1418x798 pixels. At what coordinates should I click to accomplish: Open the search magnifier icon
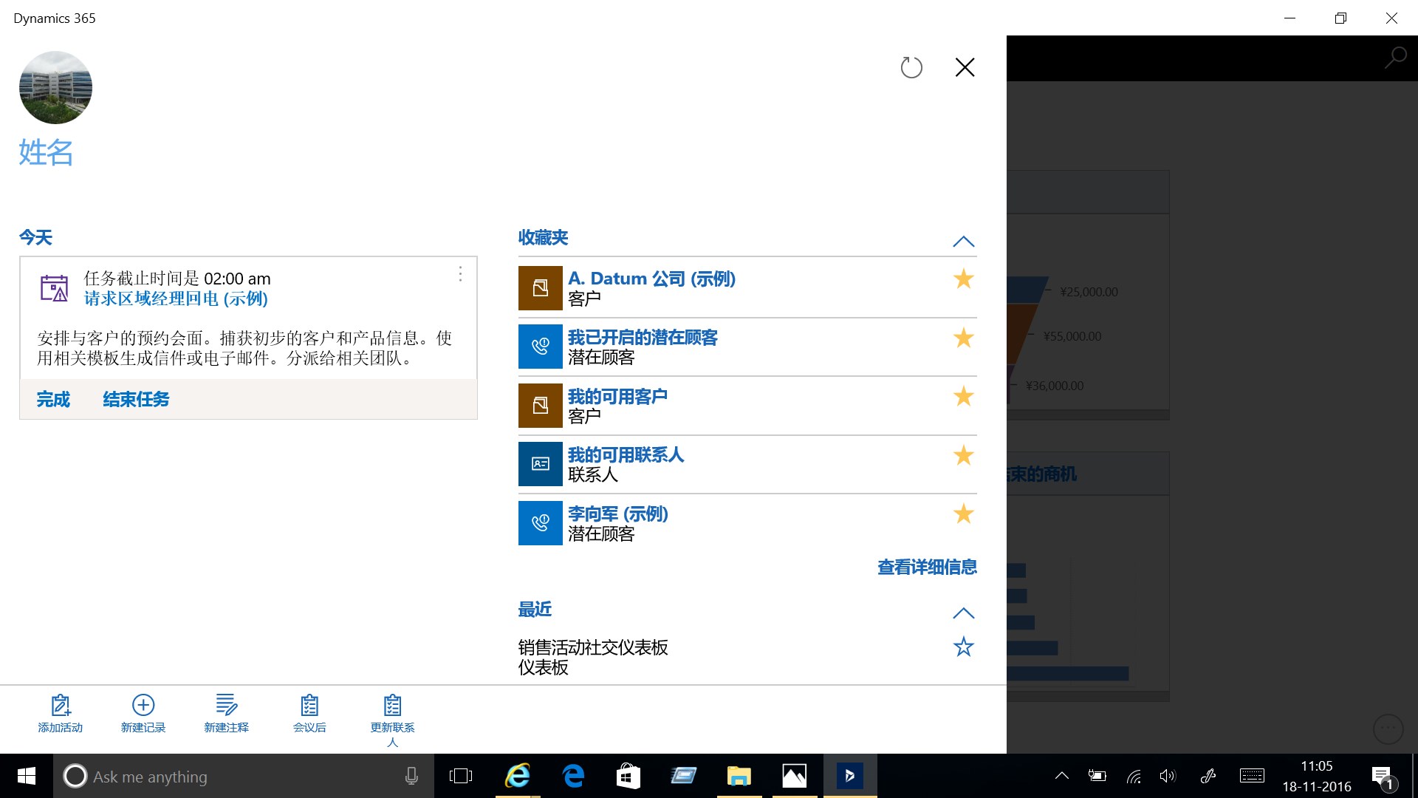(x=1394, y=58)
